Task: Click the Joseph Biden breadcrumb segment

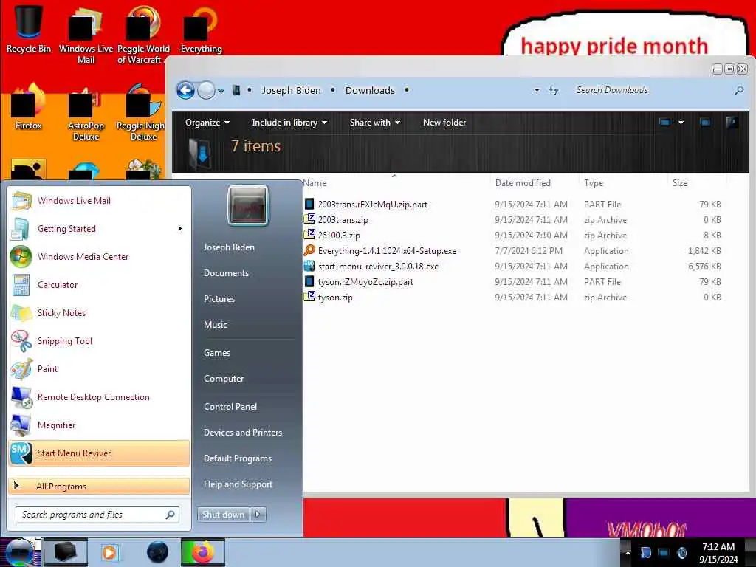Action: 291,90
